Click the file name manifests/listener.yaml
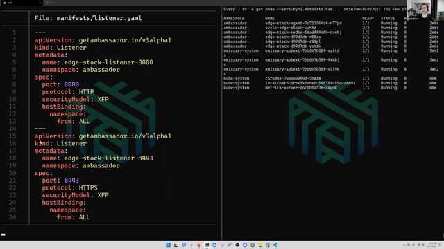Image resolution: width=444 pixels, height=249 pixels. pyautogui.click(x=99, y=18)
